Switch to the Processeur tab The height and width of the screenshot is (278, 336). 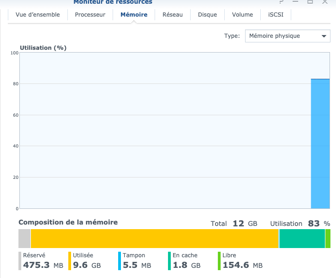coord(90,15)
